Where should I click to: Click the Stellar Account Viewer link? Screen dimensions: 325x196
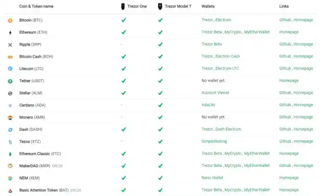[215, 93]
